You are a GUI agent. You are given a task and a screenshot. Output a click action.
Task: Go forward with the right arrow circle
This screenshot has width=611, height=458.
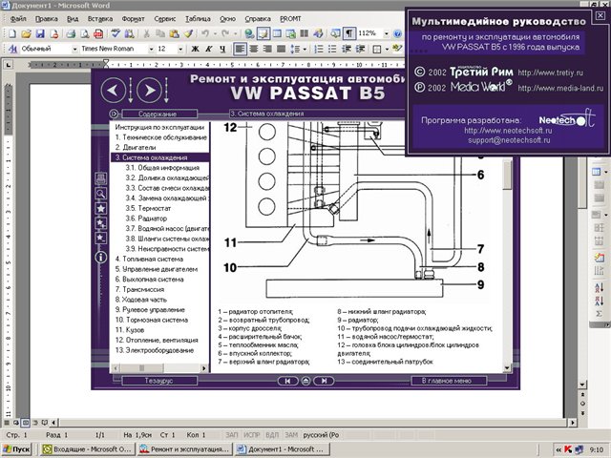coord(149,90)
